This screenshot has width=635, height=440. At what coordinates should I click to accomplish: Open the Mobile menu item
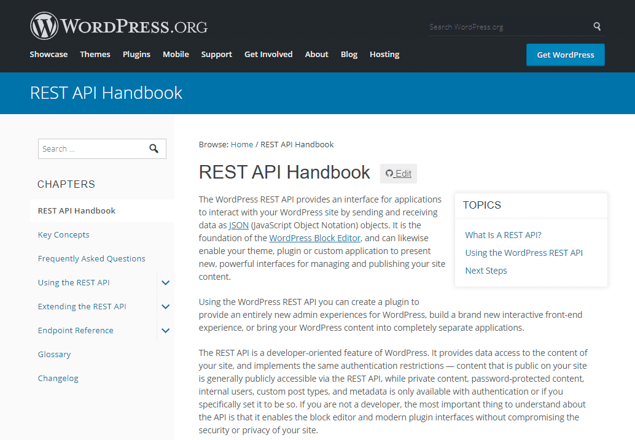point(176,54)
